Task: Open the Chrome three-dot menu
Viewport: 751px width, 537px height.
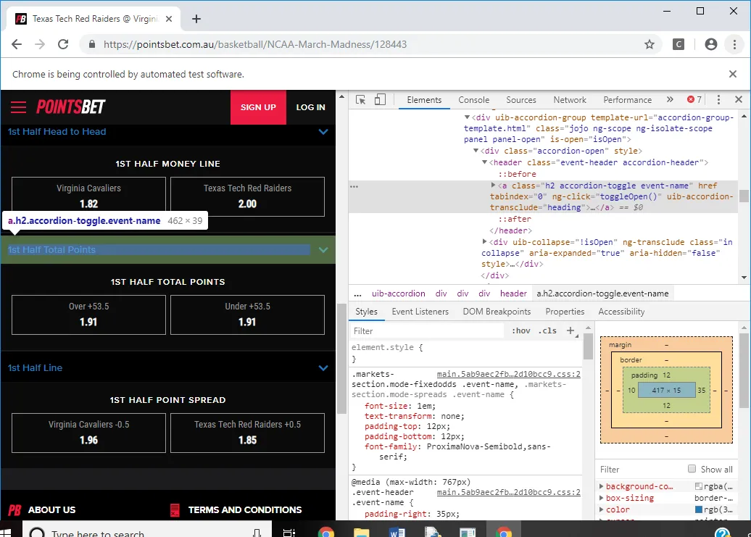Action: [x=734, y=44]
